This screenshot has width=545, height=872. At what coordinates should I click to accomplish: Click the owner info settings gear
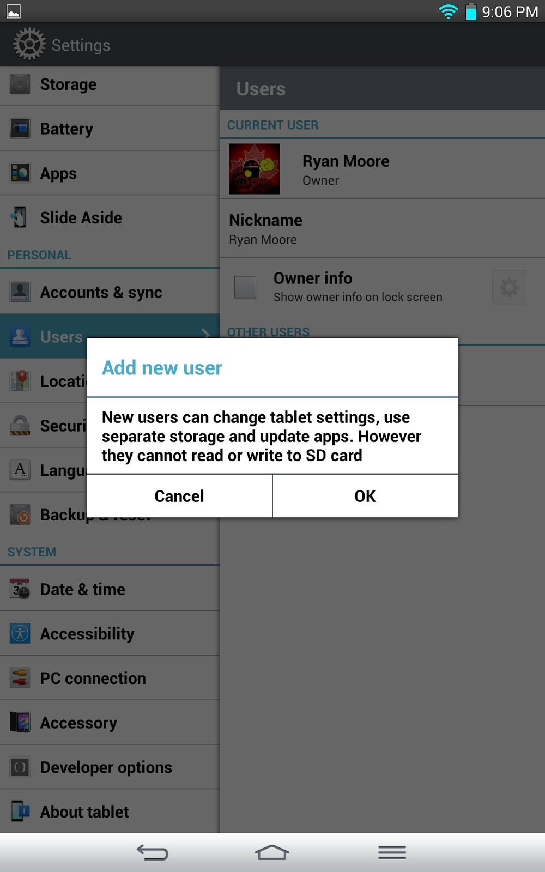[509, 287]
